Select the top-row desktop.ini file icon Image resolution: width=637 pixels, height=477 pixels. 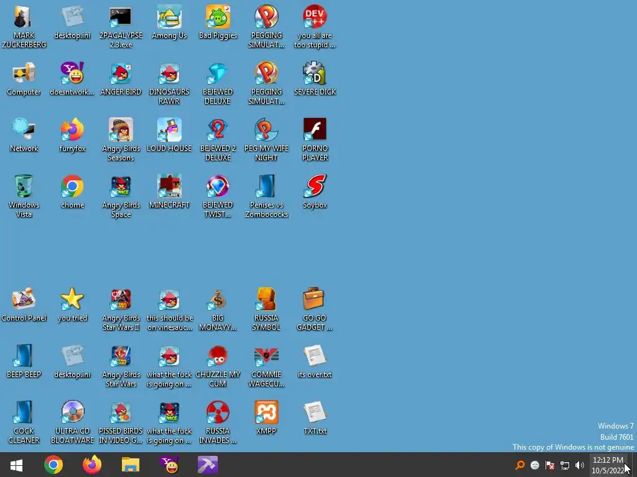[x=72, y=17]
